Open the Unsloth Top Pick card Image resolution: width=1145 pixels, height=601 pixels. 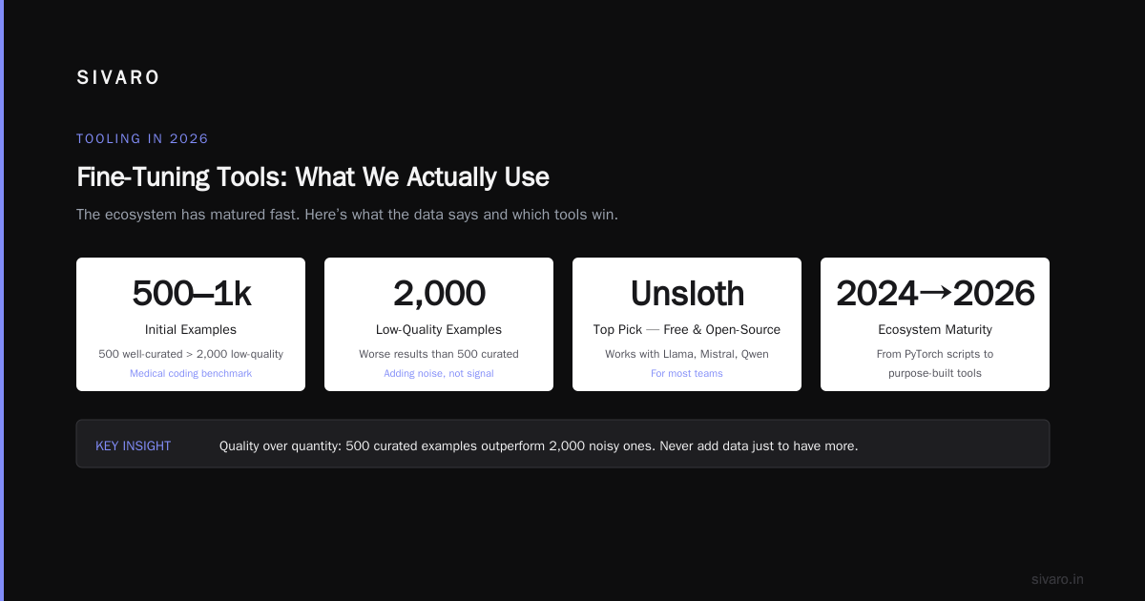(687, 324)
